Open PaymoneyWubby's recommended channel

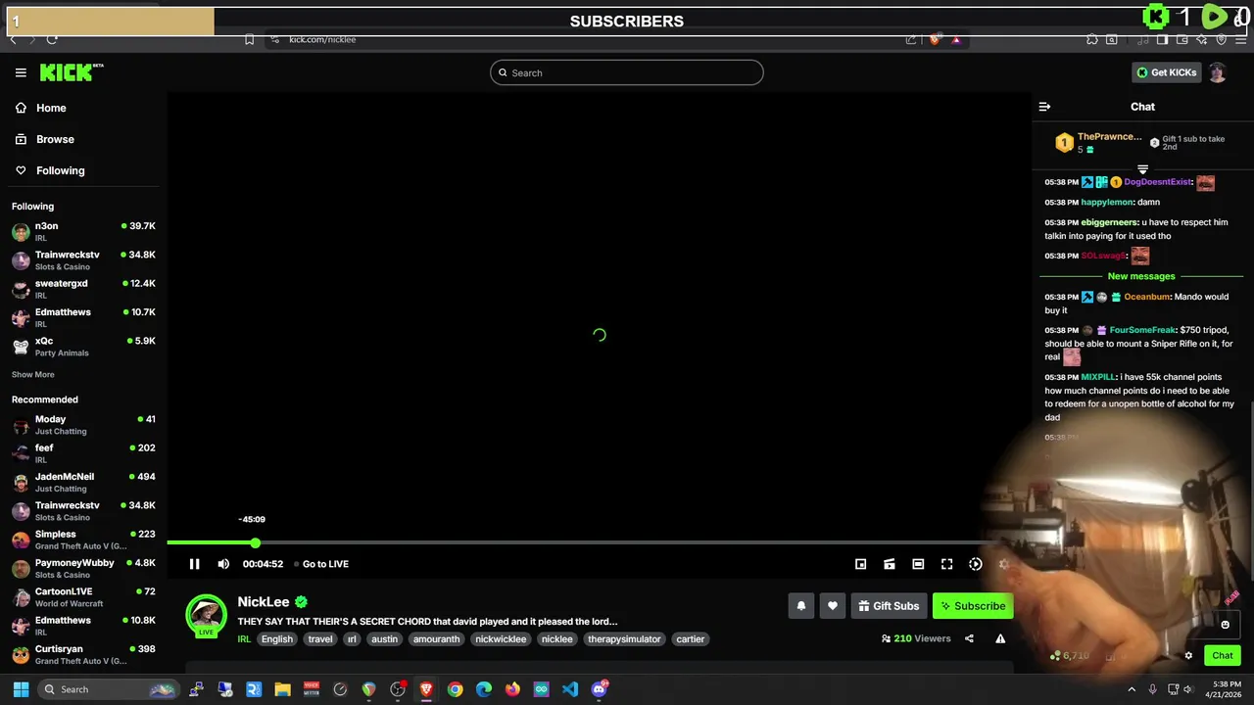[83, 568]
